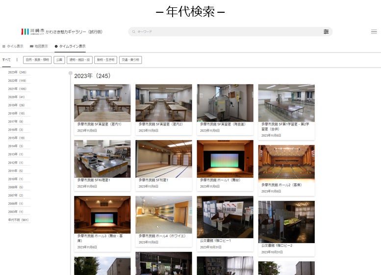Filter by 動物・生き物 category

point(105,60)
